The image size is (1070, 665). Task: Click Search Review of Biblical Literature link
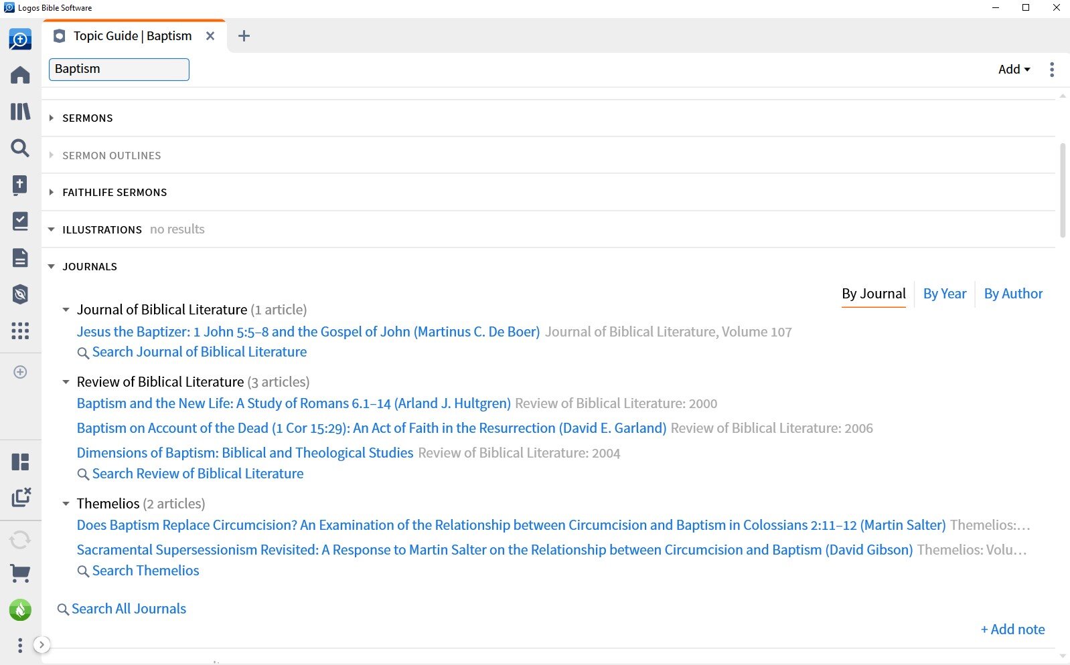[x=198, y=474]
